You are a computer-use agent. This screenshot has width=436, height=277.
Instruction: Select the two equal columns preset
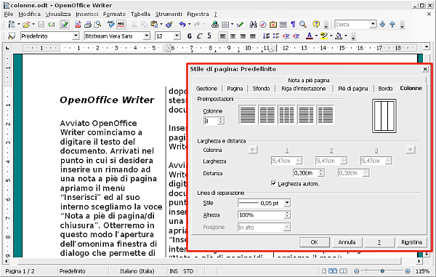pos(267,115)
